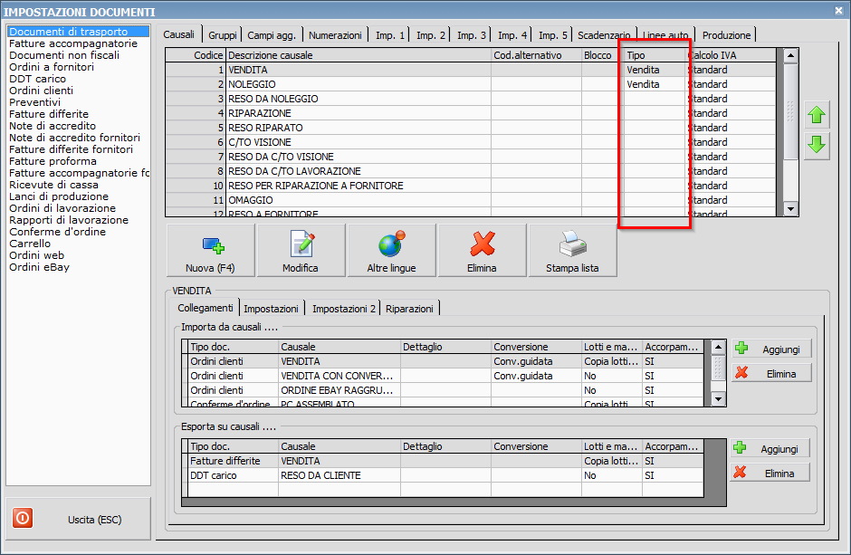Select ORDINE EBAY RAGGRU... import row
This screenshot has height=555, width=851.
tap(443, 390)
